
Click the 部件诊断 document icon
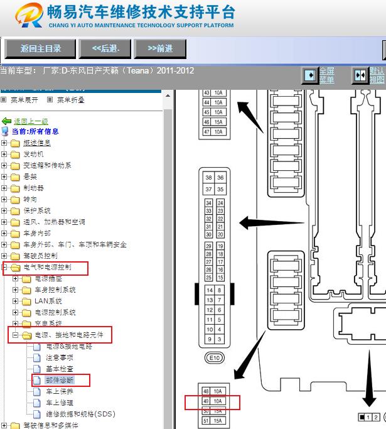pos(37,380)
